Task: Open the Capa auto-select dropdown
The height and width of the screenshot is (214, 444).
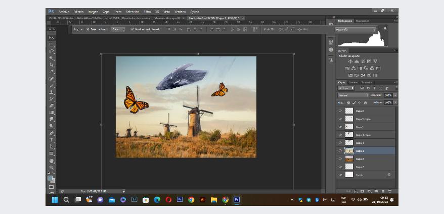Action: [x=118, y=29]
